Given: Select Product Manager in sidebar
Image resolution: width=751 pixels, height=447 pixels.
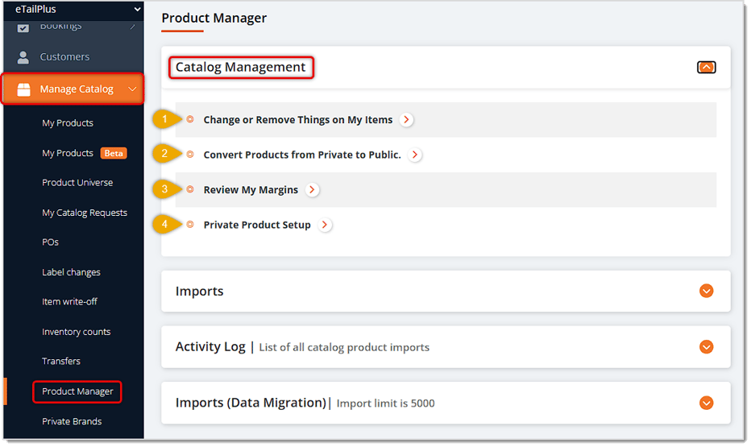Looking at the screenshot, I should pyautogui.click(x=77, y=391).
